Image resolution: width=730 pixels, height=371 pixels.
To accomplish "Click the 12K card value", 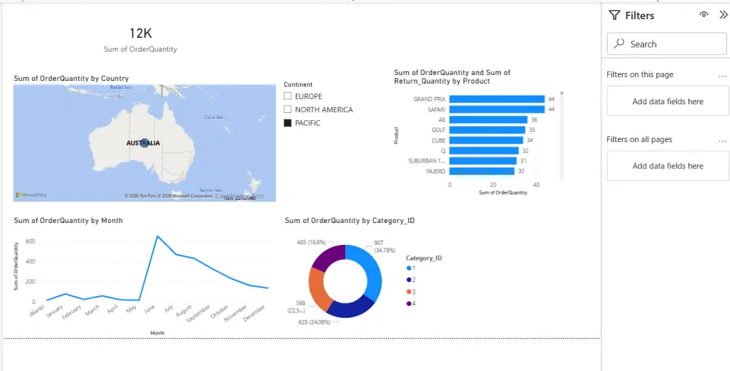I will 141,34.
